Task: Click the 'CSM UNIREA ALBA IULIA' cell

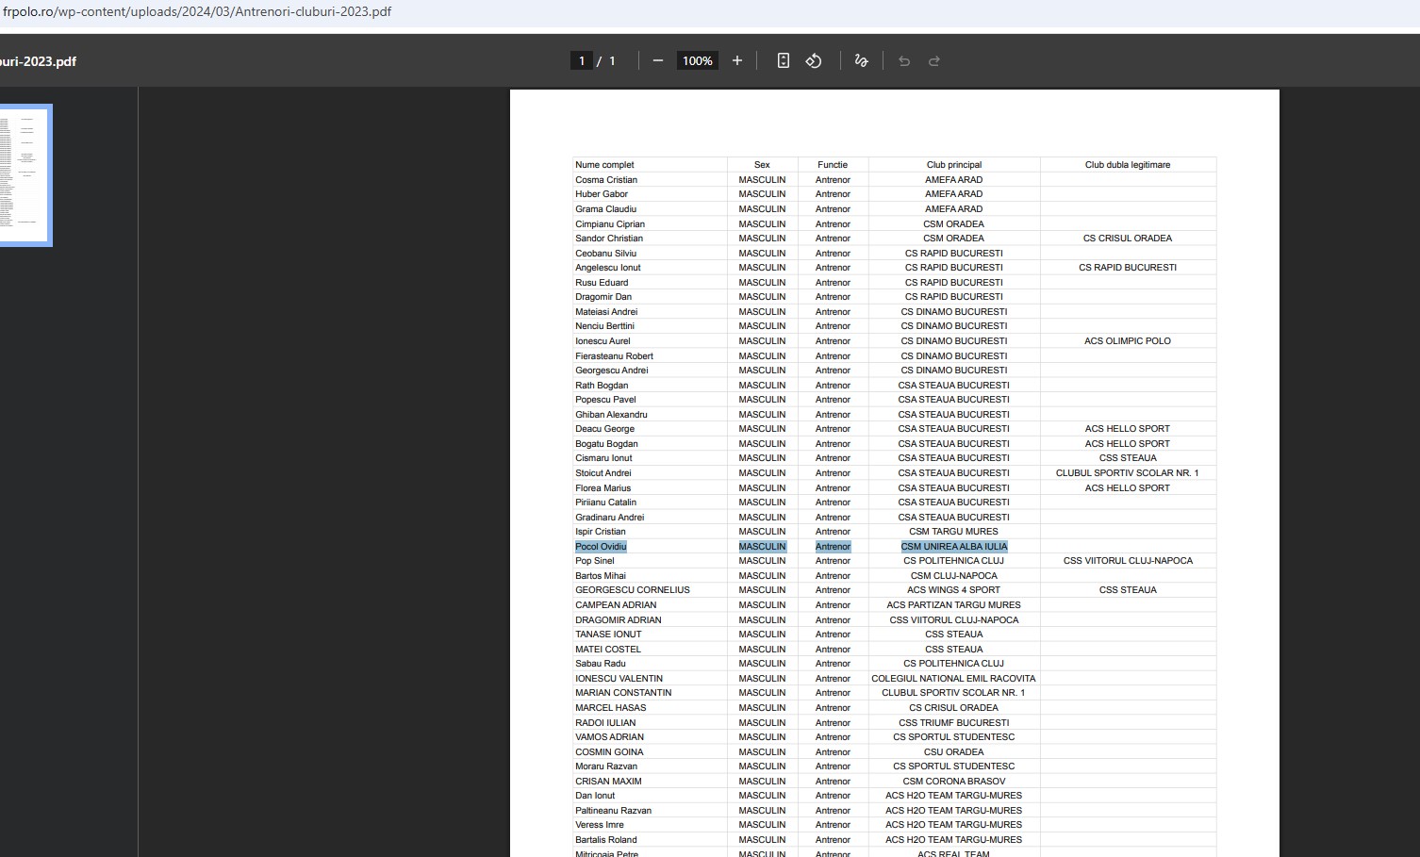Action: click(953, 547)
